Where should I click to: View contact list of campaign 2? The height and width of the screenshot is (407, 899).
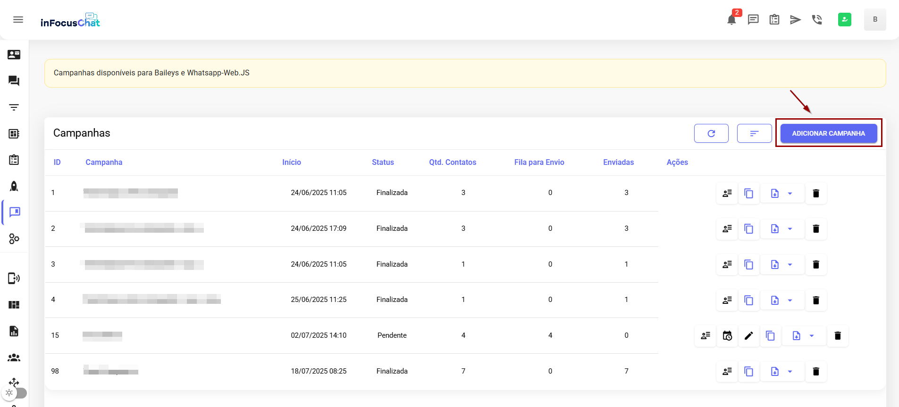(x=727, y=229)
